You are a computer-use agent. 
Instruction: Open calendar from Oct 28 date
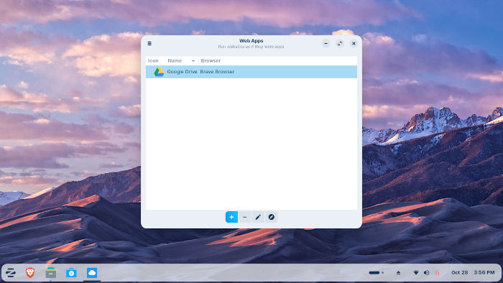(459, 272)
